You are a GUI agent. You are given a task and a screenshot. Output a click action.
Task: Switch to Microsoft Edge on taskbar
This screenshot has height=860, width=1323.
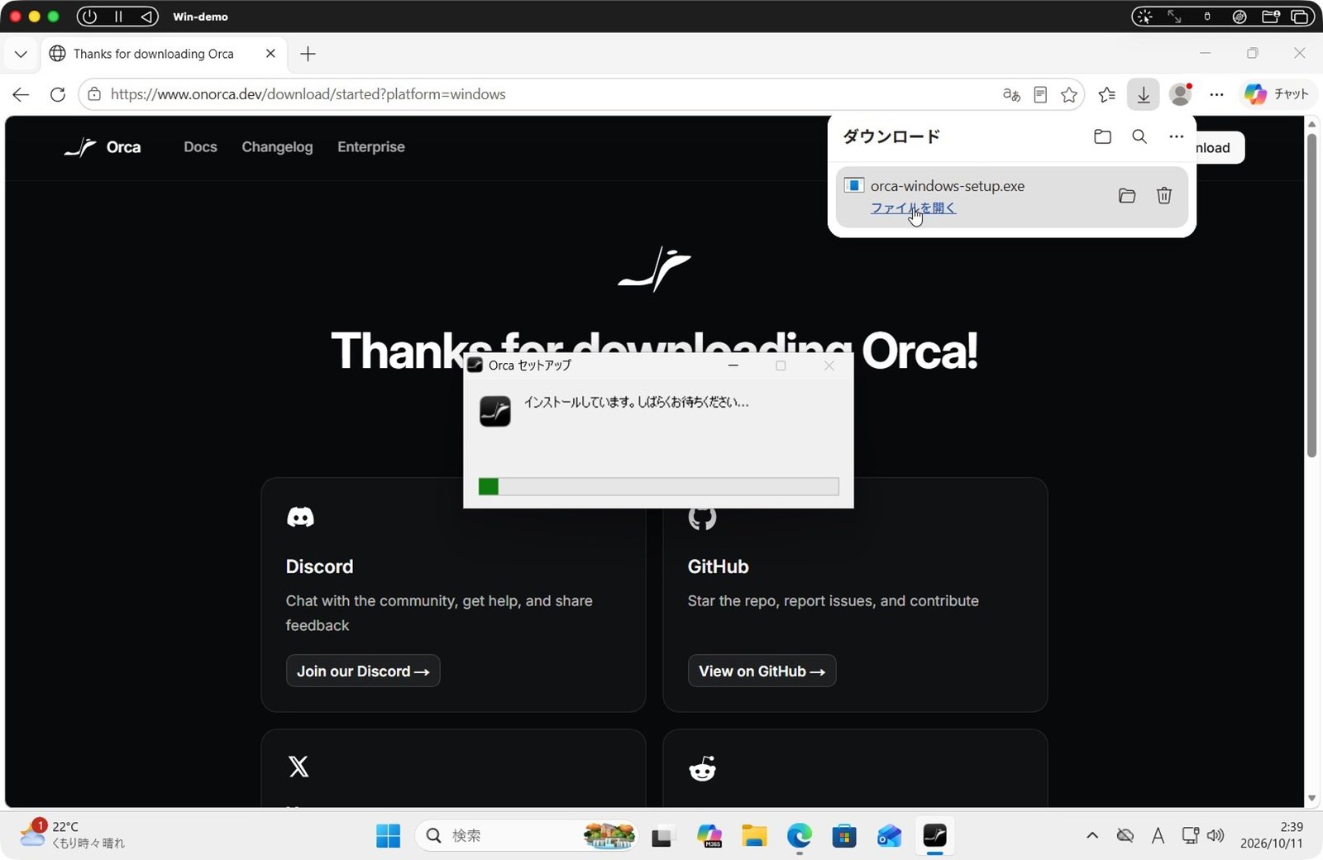point(799,837)
